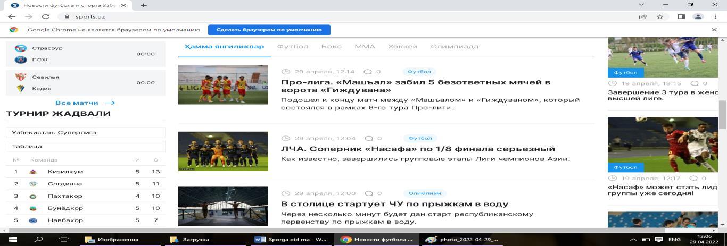
Task: Open Windows taskbar search
Action: coord(39,240)
